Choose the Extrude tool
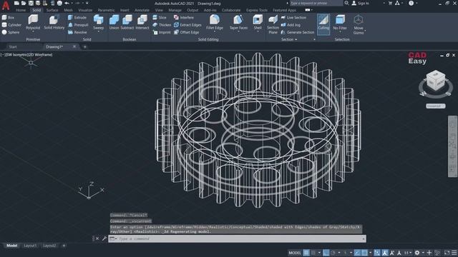The image size is (458, 257). pyautogui.click(x=77, y=17)
